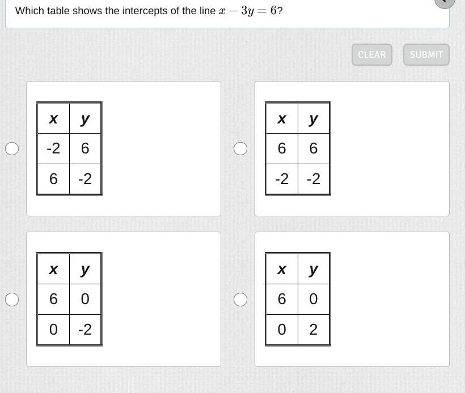The width and height of the screenshot is (465, 393).
Task: Choose radio for table with 6,0 and 0,2
Action: click(240, 299)
